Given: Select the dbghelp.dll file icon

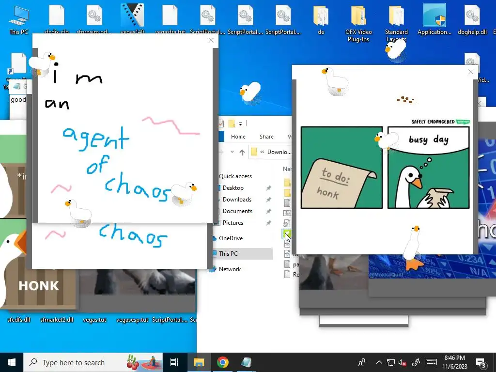Looking at the screenshot, I should tap(472, 19).
